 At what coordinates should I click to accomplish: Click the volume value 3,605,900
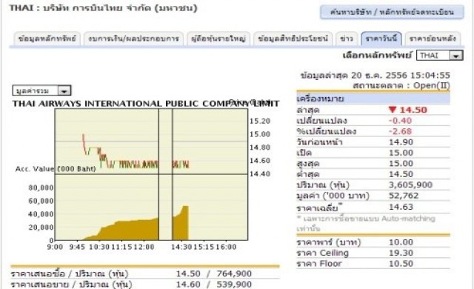click(x=410, y=185)
